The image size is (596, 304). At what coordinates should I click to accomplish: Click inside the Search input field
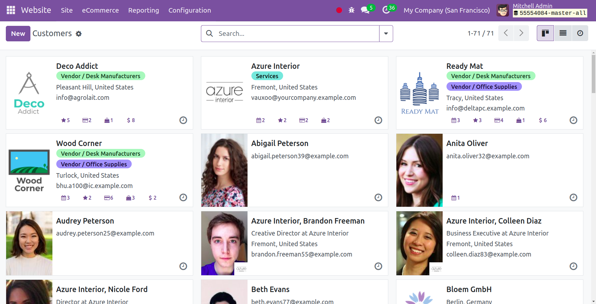pos(285,33)
